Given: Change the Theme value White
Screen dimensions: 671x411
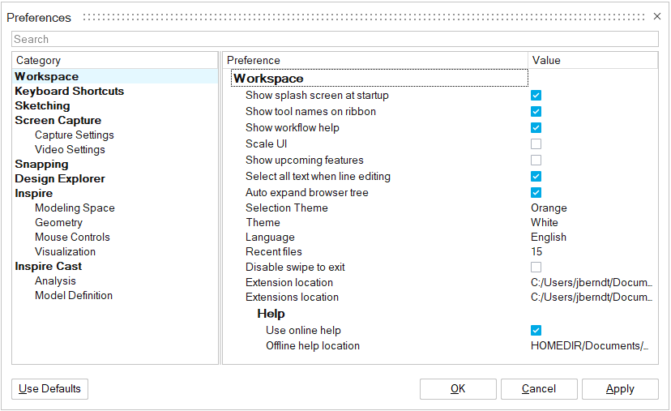Looking at the screenshot, I should (545, 223).
